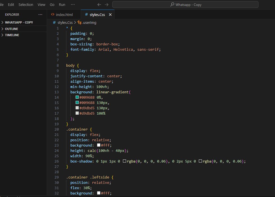Image resolution: width=275 pixels, height=197 pixels.
Task: Open color picker for #d9dbd5 100%
Action: point(77,113)
